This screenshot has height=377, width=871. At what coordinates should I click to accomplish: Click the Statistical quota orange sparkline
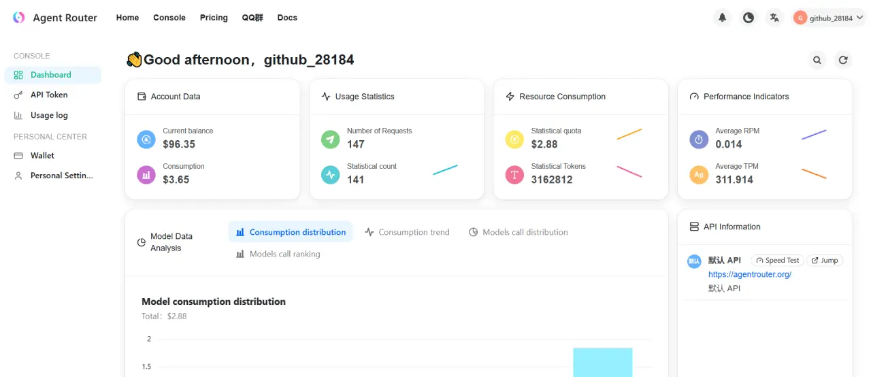click(629, 134)
